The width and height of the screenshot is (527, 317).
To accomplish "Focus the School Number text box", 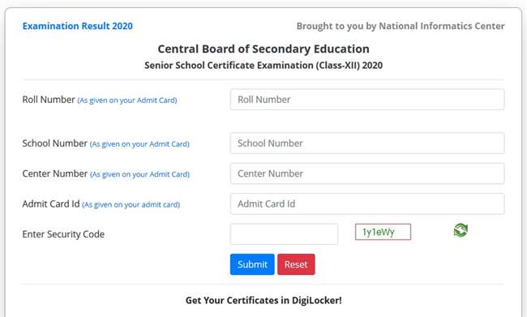I will click(x=367, y=144).
